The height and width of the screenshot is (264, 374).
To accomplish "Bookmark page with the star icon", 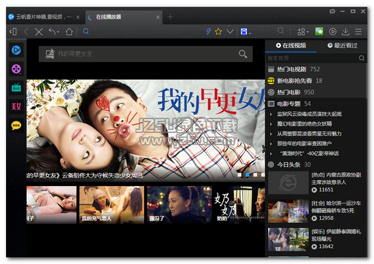I will coord(218,31).
